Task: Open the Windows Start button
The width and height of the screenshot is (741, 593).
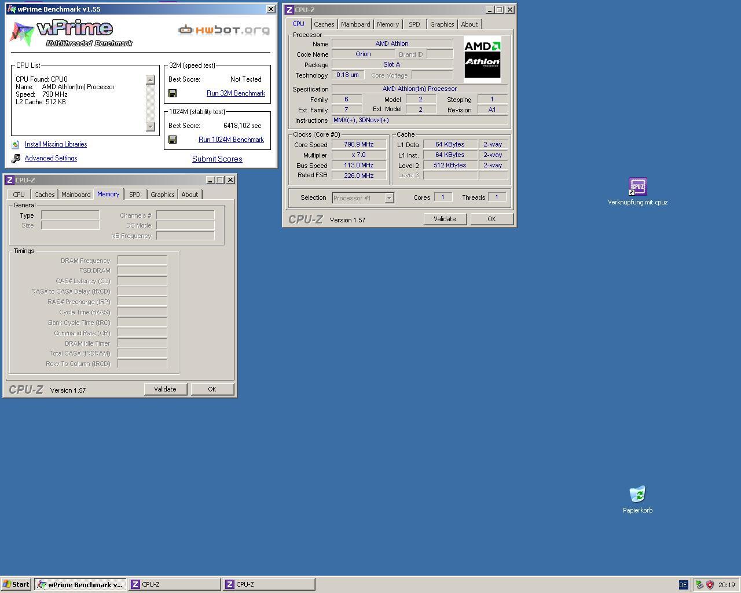Action: pos(16,584)
